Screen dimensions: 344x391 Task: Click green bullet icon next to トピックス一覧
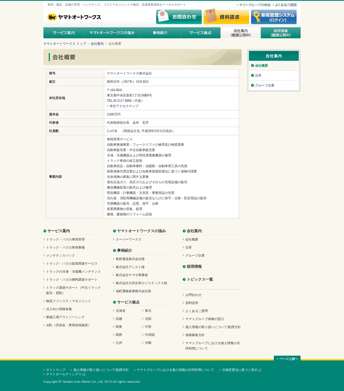(184, 280)
